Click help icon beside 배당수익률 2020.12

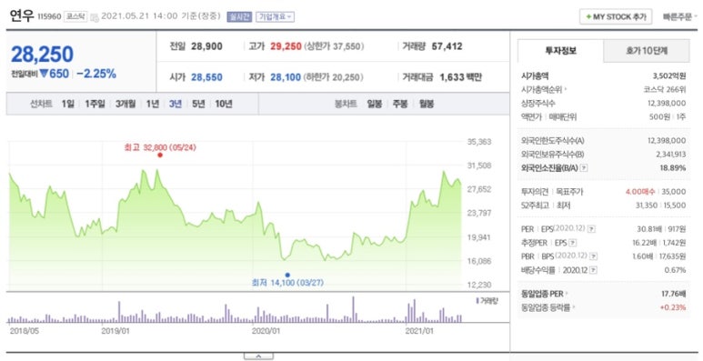click(x=593, y=270)
